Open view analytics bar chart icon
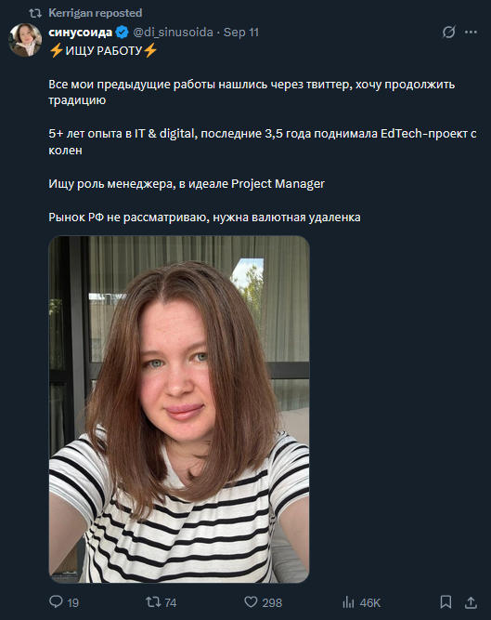The height and width of the screenshot is (620, 491). (x=348, y=602)
